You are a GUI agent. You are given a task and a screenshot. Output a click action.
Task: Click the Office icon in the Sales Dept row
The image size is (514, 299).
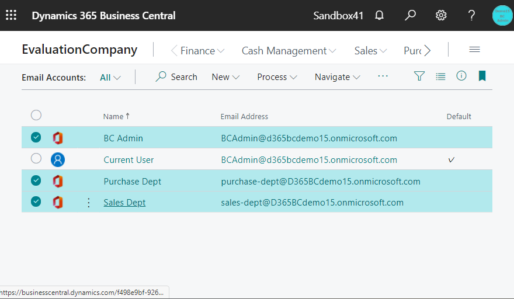pos(58,202)
